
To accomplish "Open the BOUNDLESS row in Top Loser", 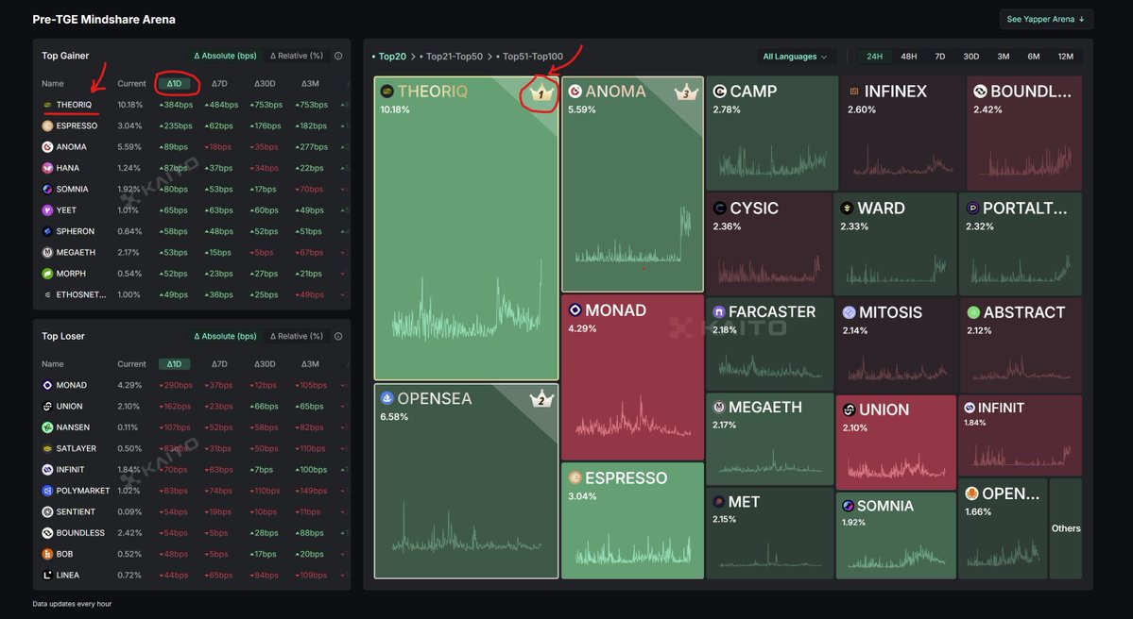I will (192, 533).
